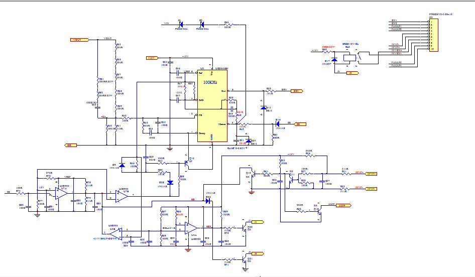
Task: Click the CS port near diode D16
Action: 300,123
